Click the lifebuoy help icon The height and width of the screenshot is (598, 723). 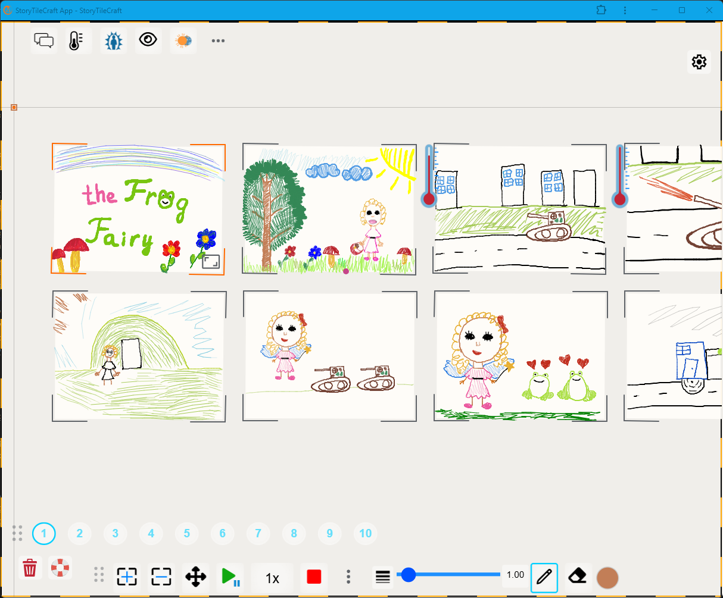pos(60,568)
